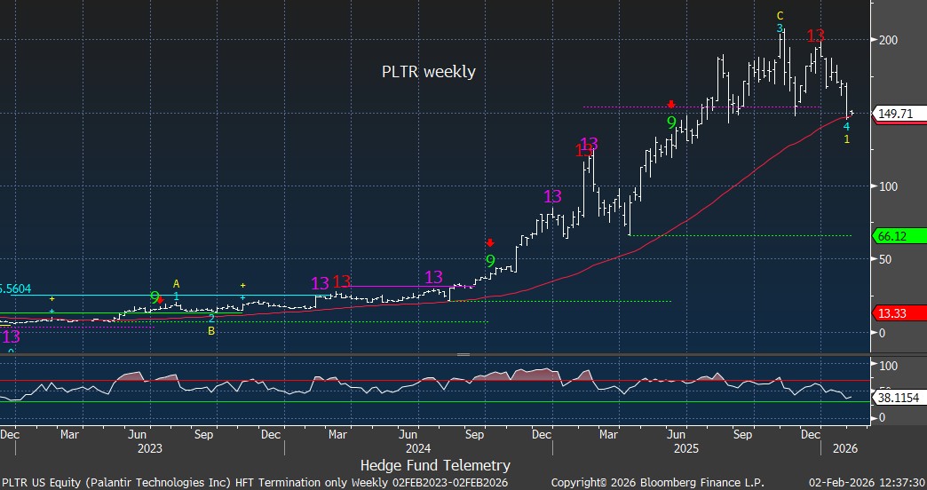Select the yellow A wave label in mid-2023
The image size is (927, 490).
click(x=176, y=283)
